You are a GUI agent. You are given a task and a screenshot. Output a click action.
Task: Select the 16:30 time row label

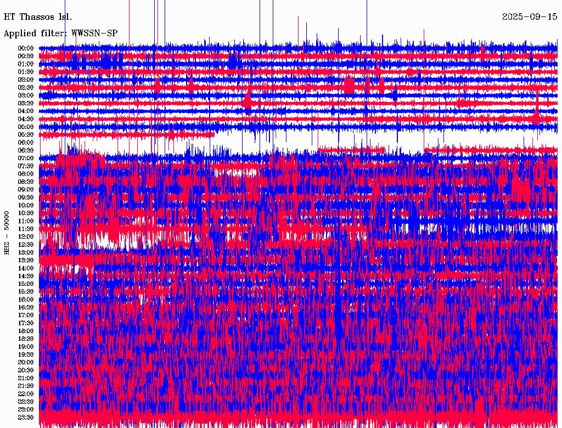(26, 308)
